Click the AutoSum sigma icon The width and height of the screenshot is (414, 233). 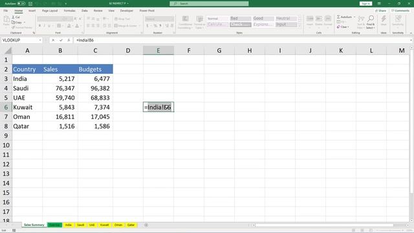click(x=338, y=17)
